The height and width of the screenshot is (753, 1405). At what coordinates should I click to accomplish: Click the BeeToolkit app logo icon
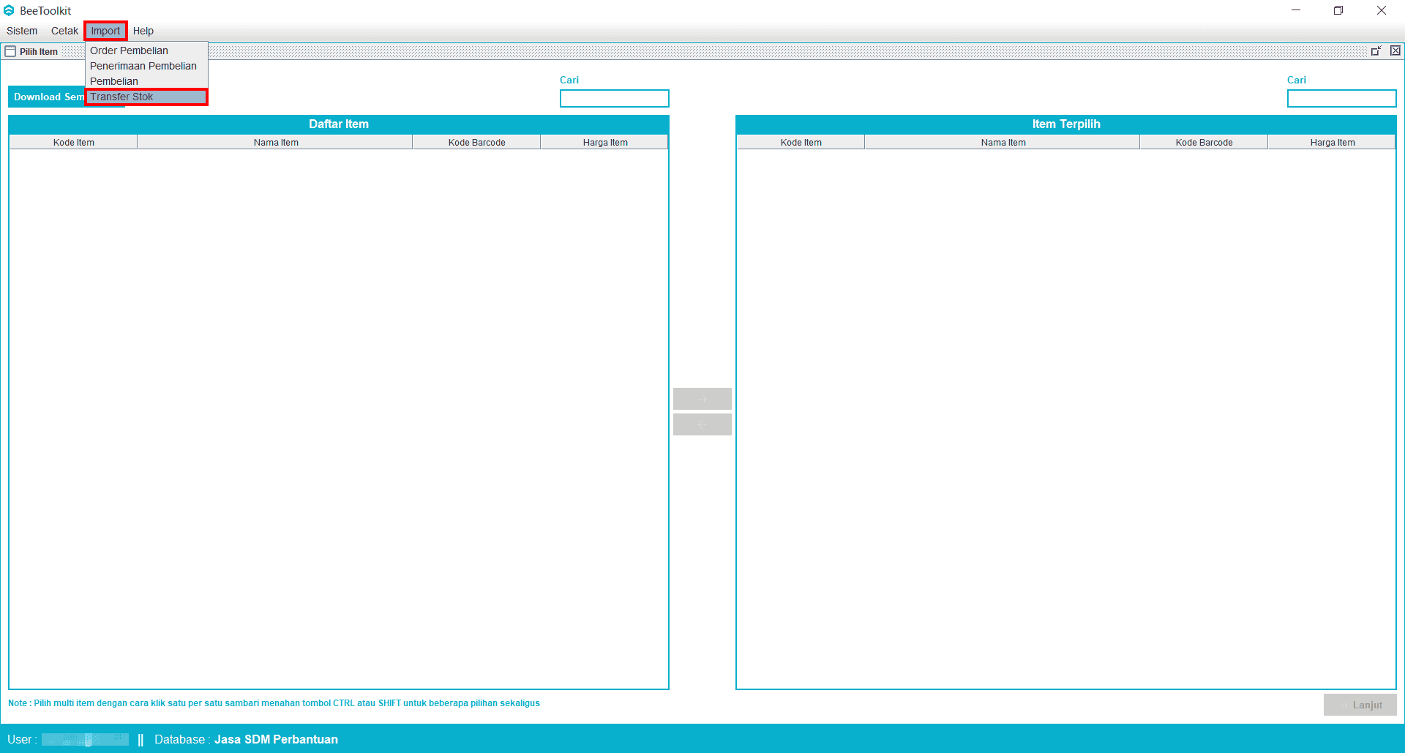(9, 10)
